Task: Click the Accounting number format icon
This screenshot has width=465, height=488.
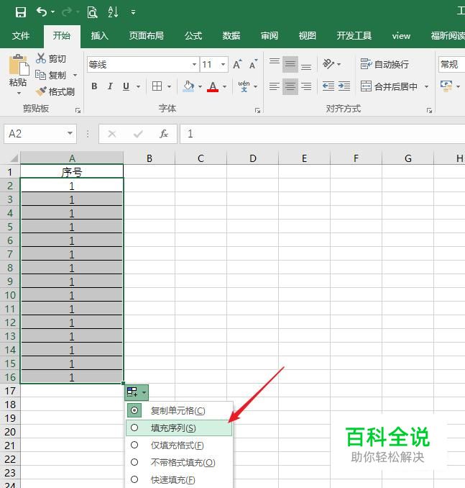Action: [x=446, y=86]
